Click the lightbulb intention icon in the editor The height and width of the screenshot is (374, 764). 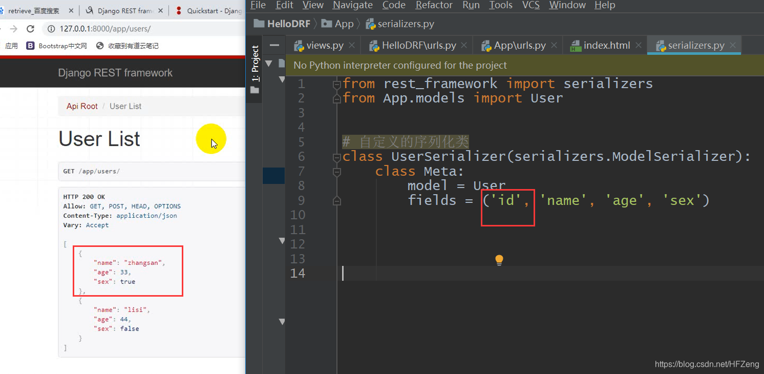point(499,260)
